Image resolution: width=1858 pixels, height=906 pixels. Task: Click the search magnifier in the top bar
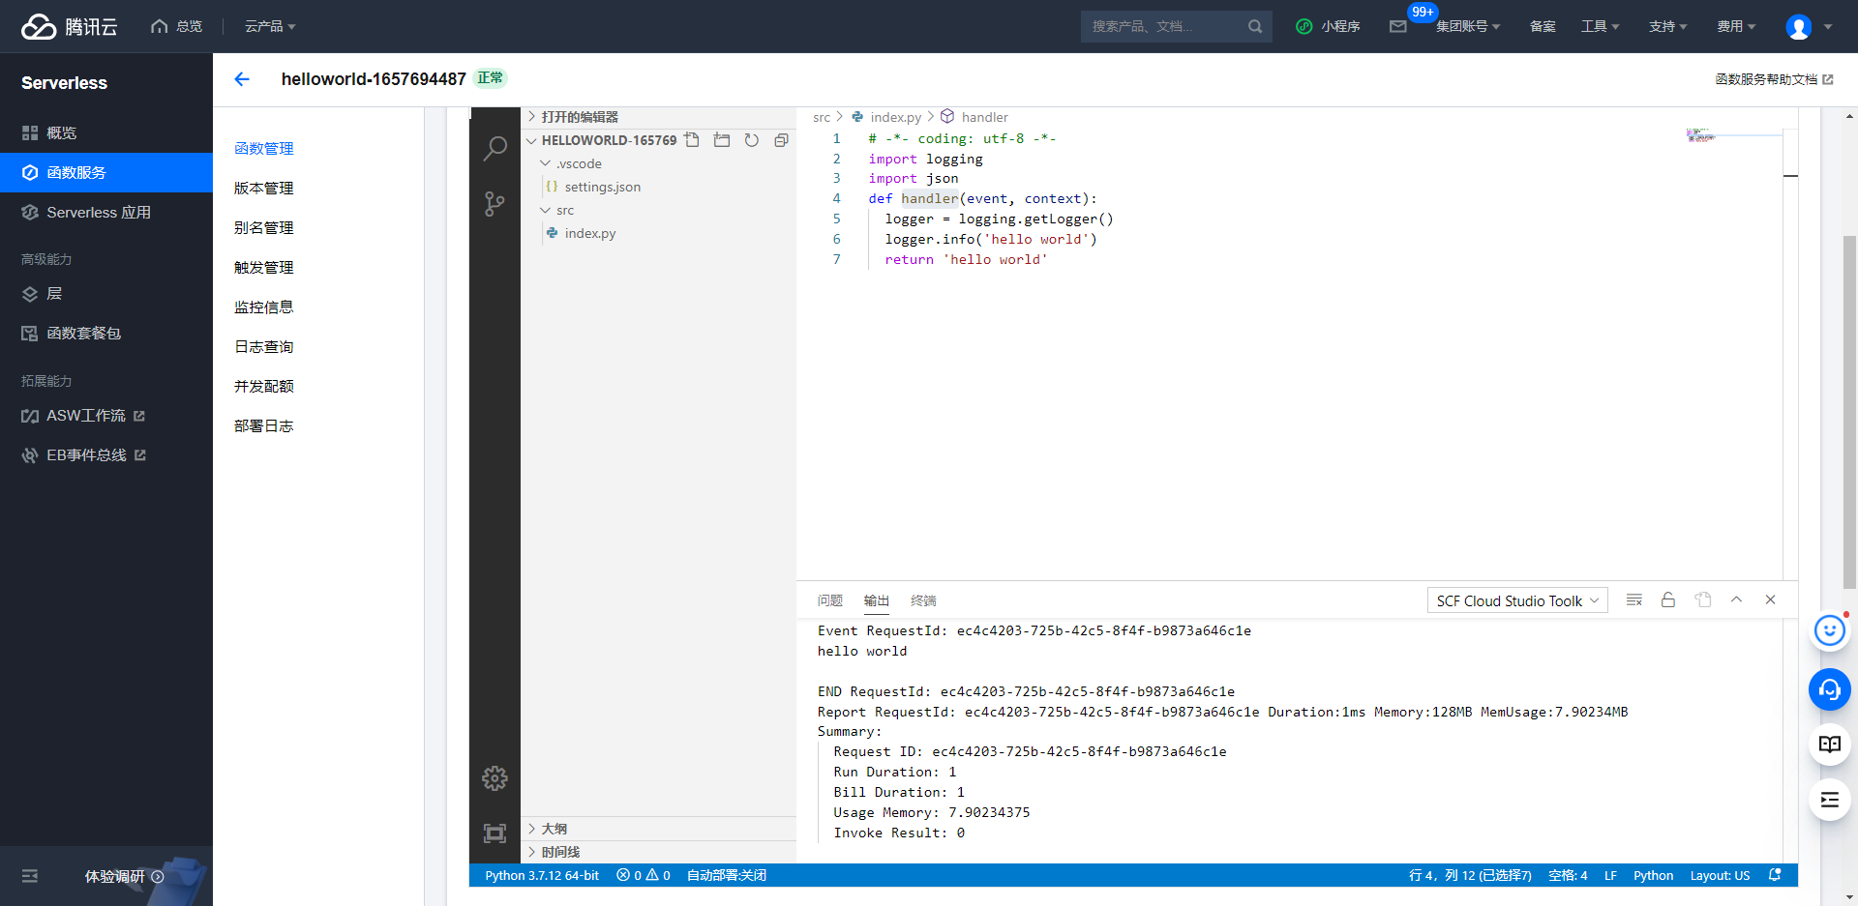point(1255,26)
